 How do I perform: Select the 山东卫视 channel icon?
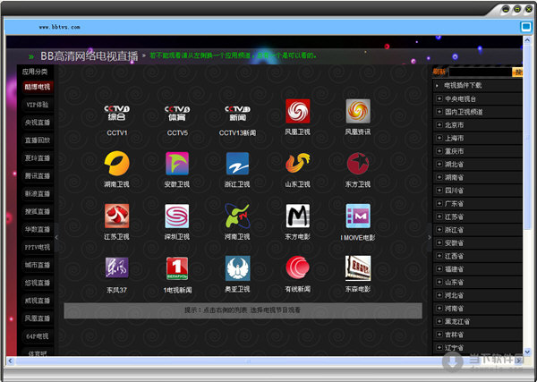point(298,163)
